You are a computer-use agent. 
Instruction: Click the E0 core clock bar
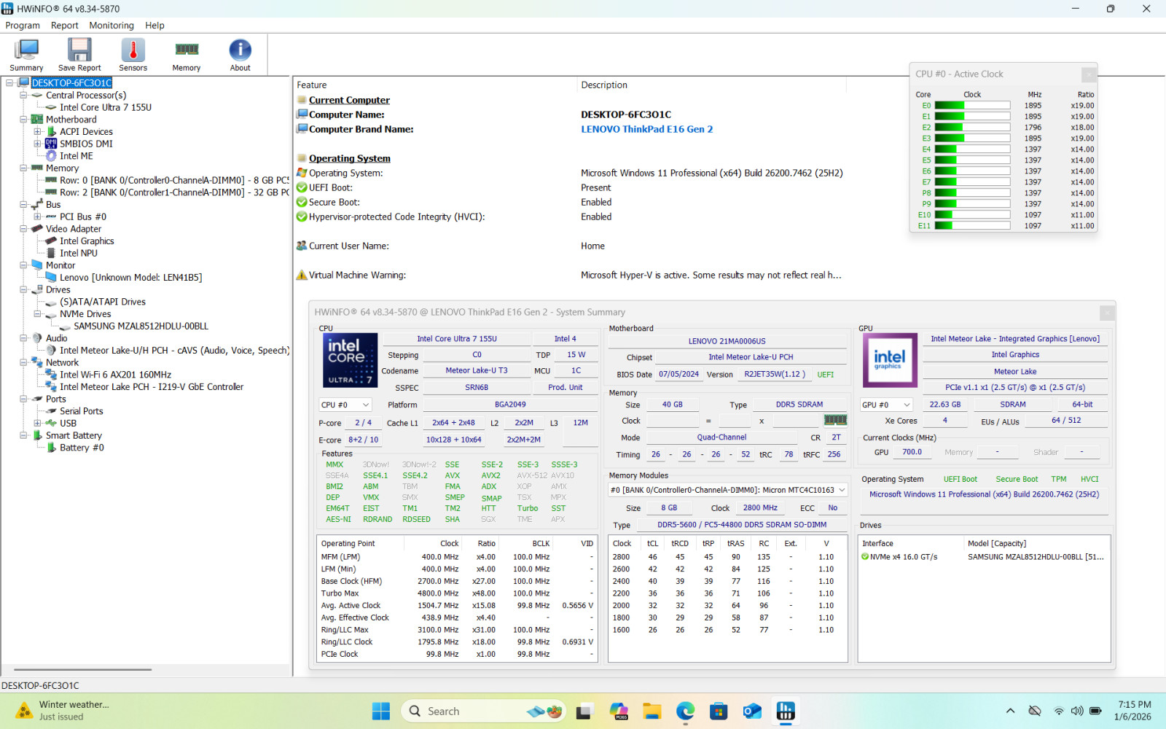coord(972,106)
